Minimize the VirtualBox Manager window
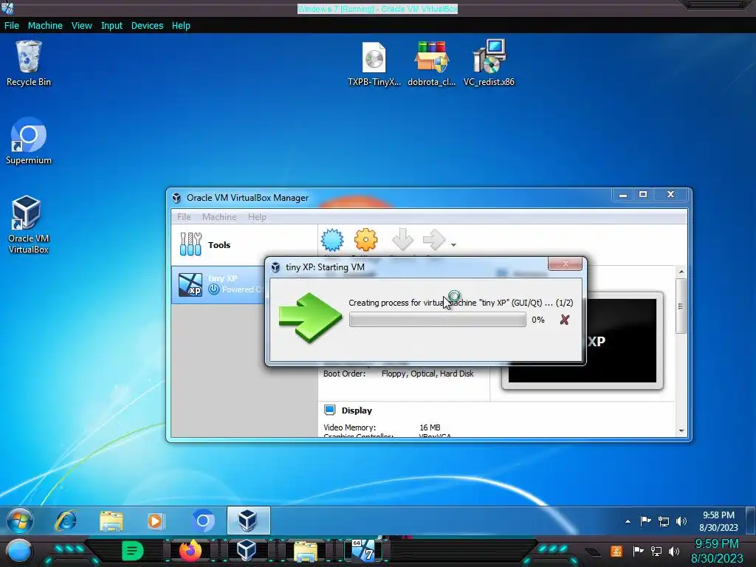Image resolution: width=756 pixels, height=567 pixels. point(623,195)
